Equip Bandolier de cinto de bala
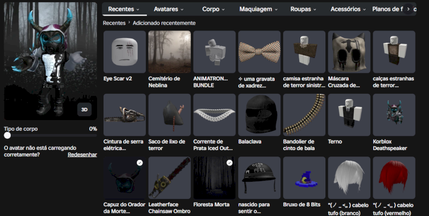 [304, 115]
